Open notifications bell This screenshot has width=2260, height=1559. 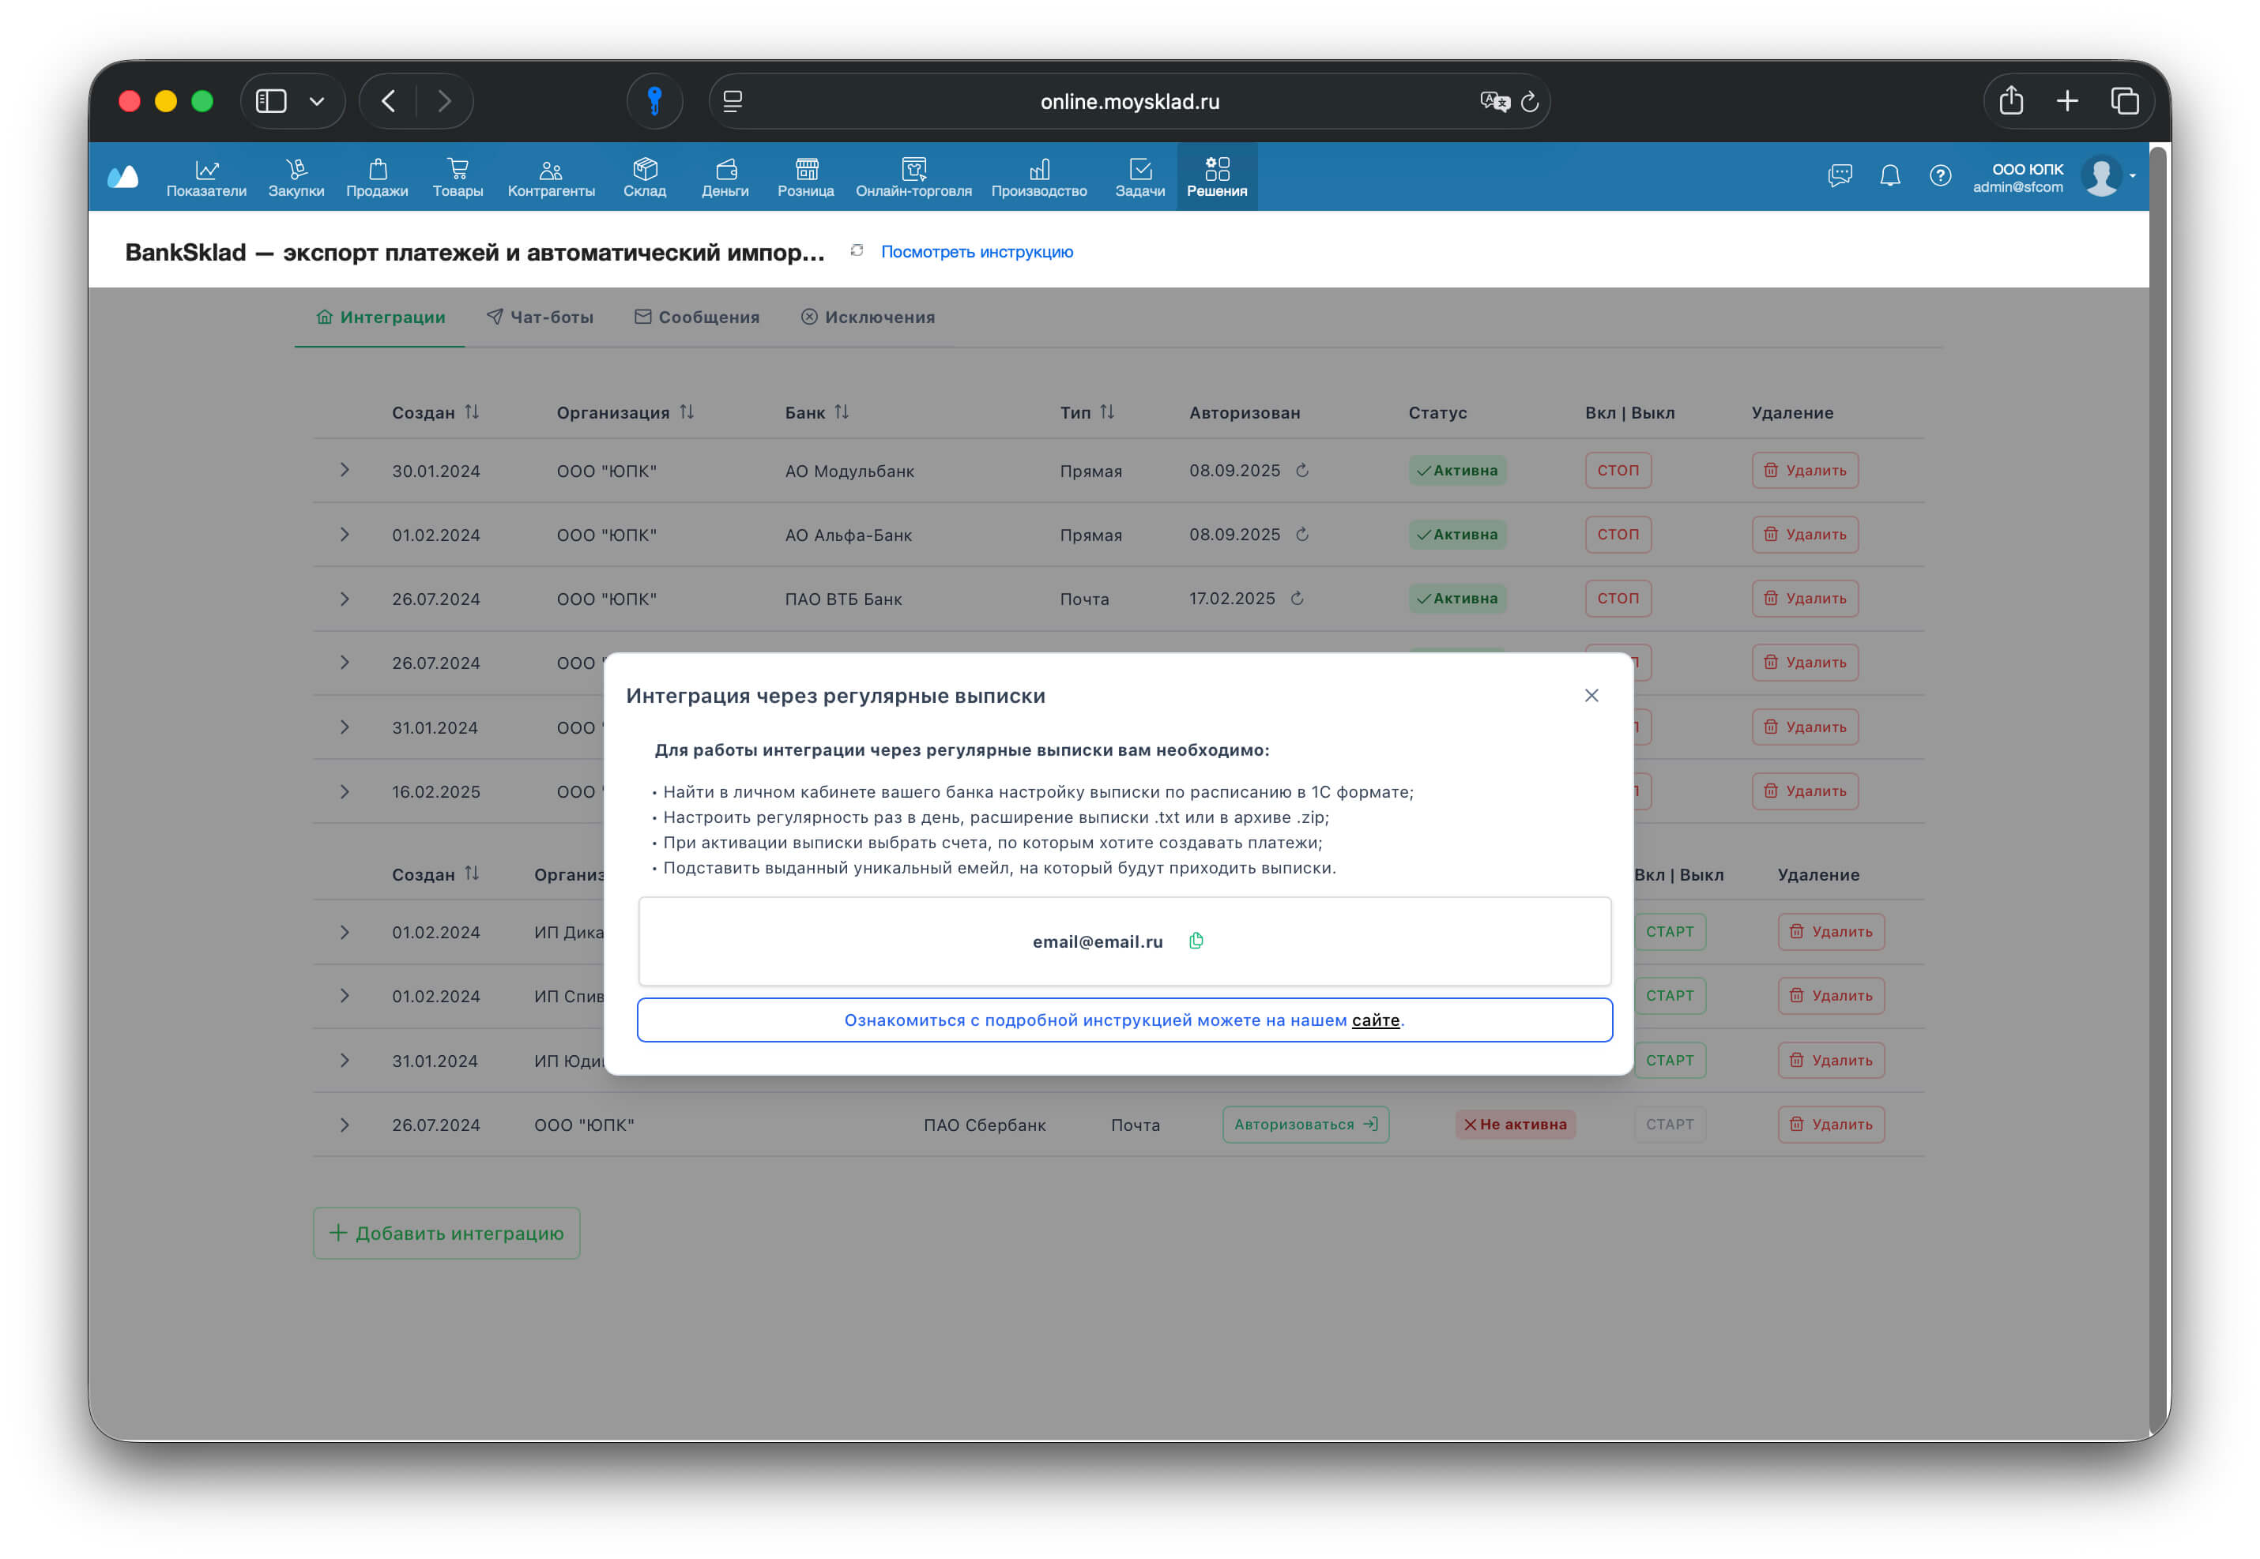coord(1889,176)
